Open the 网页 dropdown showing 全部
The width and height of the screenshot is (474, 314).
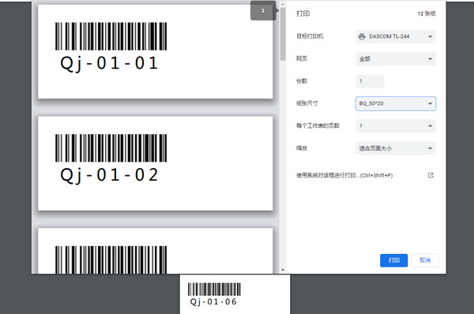396,59
